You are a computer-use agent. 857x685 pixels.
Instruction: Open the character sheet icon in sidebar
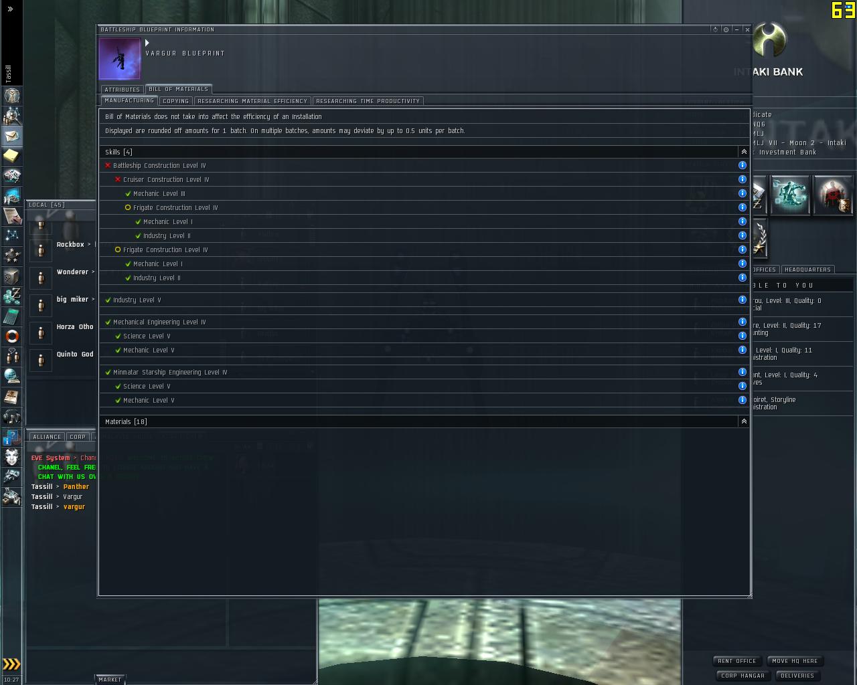(x=12, y=96)
